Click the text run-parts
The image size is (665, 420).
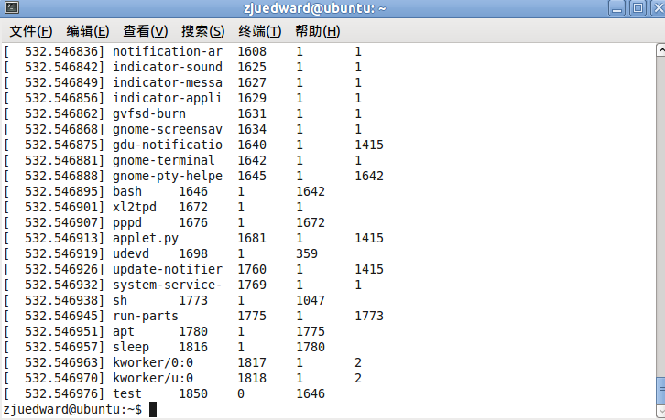145,317
